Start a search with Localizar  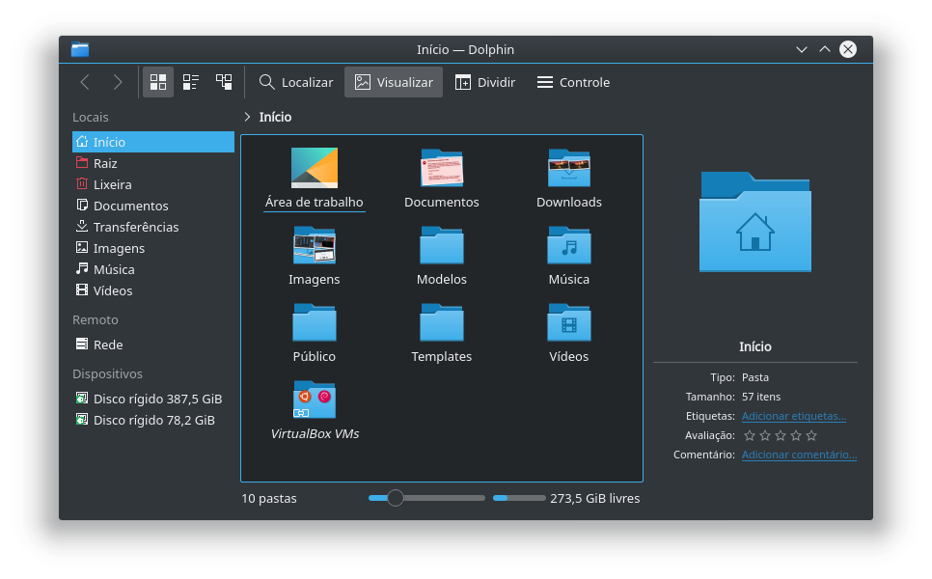[295, 82]
